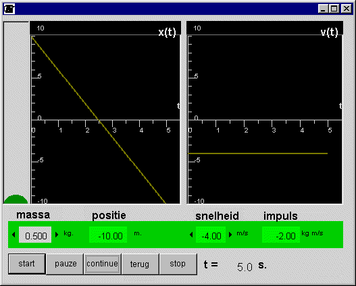Click the start button

tap(27, 264)
